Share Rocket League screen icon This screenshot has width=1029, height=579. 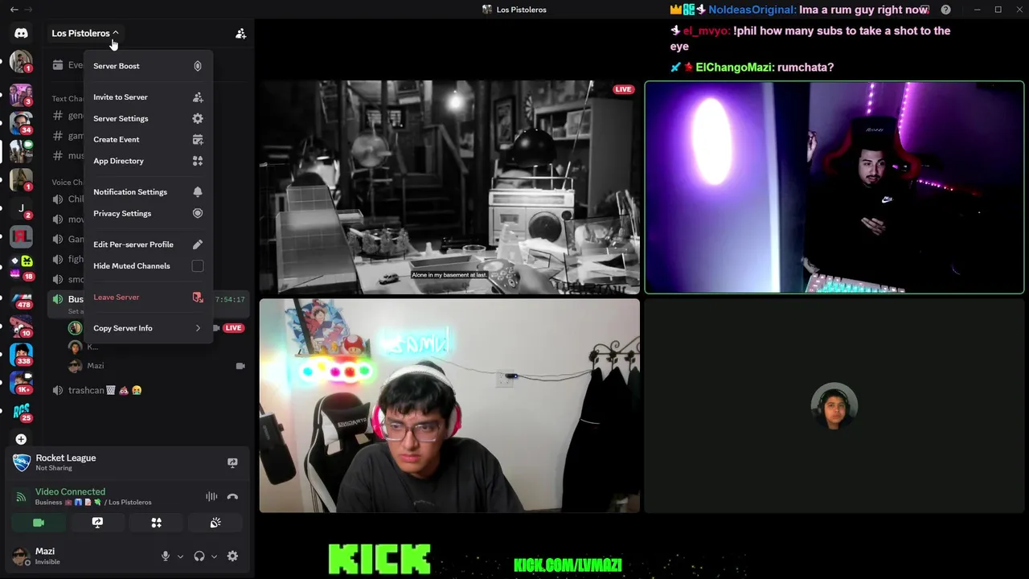(x=232, y=462)
